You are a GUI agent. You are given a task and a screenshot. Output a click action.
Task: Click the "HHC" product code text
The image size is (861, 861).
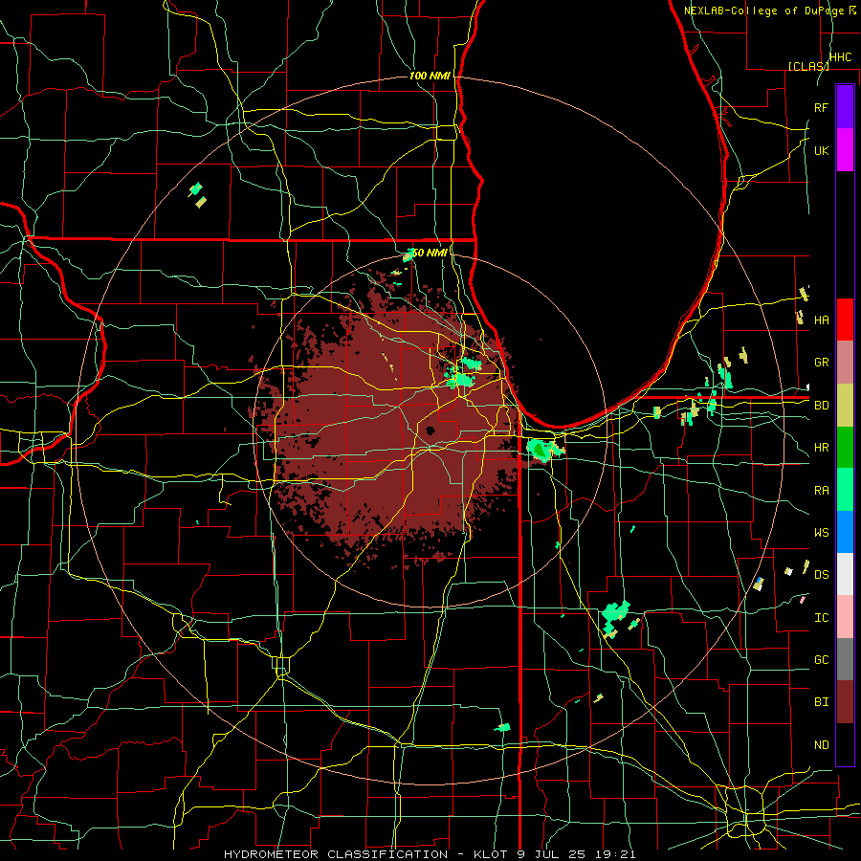coord(841,56)
